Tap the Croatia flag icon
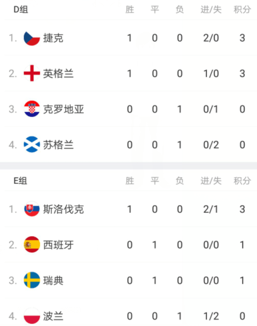This screenshot has width=257, height=326. pos(32,109)
